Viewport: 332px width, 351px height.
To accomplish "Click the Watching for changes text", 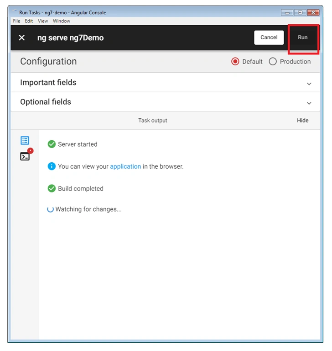I will [88, 209].
